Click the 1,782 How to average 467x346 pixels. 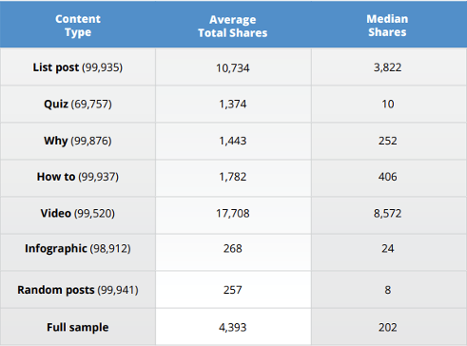pyautogui.click(x=233, y=177)
